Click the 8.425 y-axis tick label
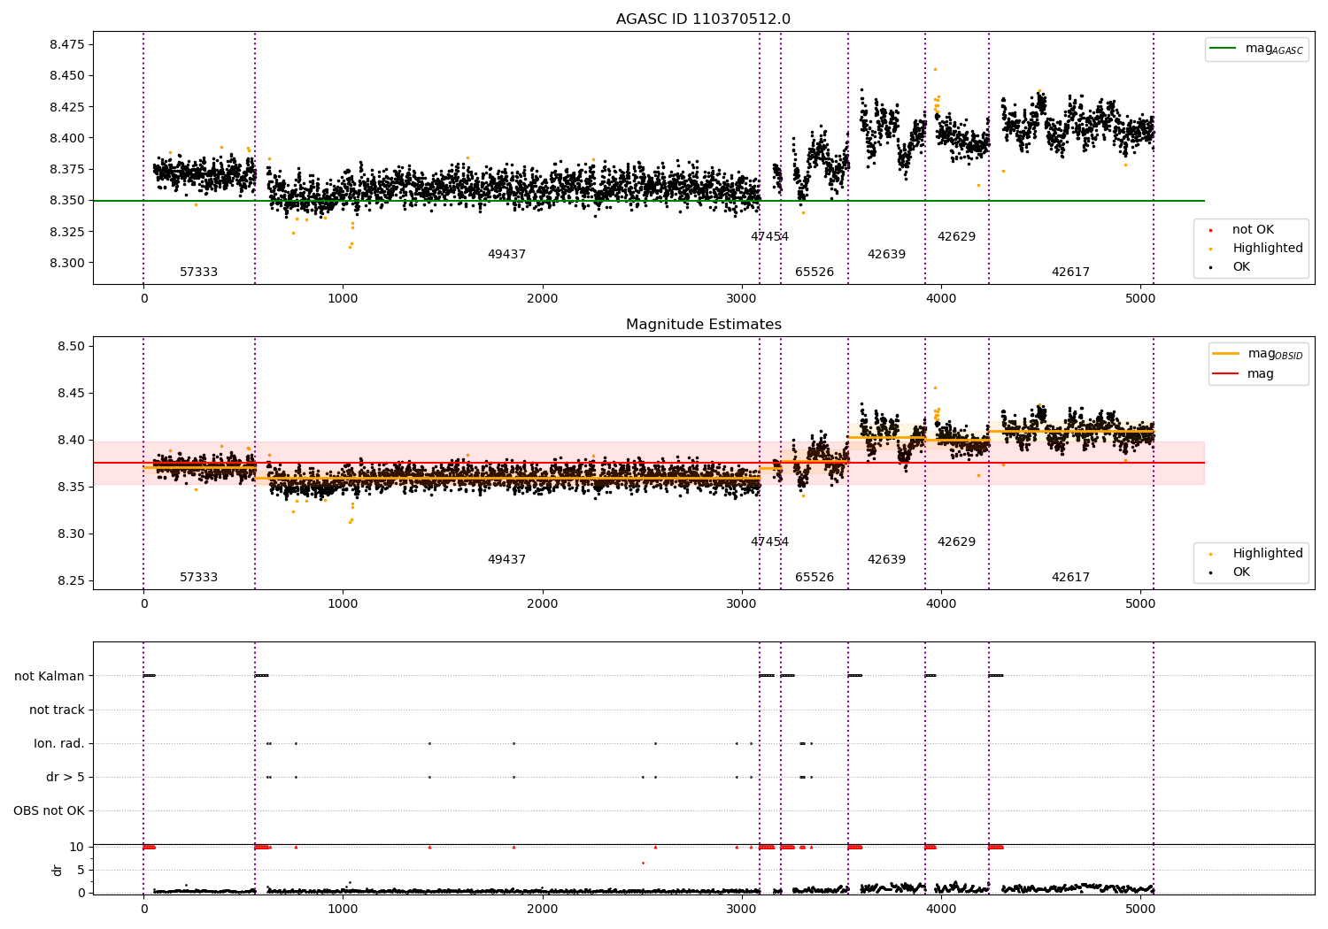Viewport: 1328px width, 929px height. (x=67, y=107)
